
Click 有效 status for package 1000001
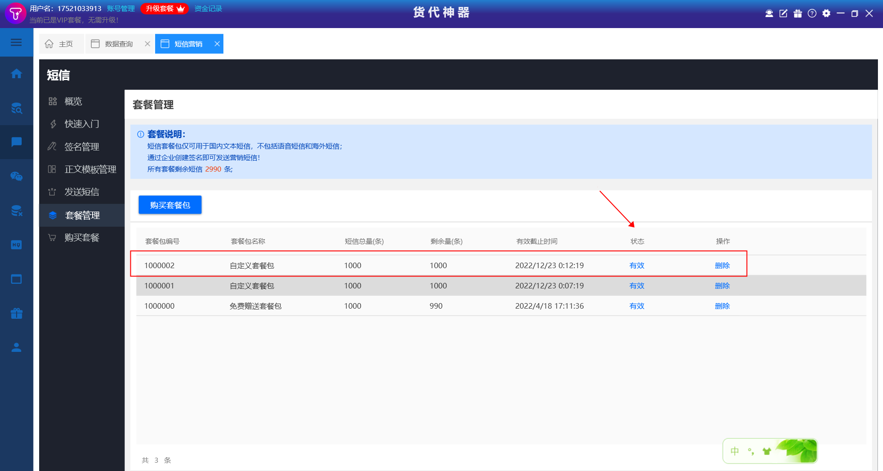click(x=637, y=286)
